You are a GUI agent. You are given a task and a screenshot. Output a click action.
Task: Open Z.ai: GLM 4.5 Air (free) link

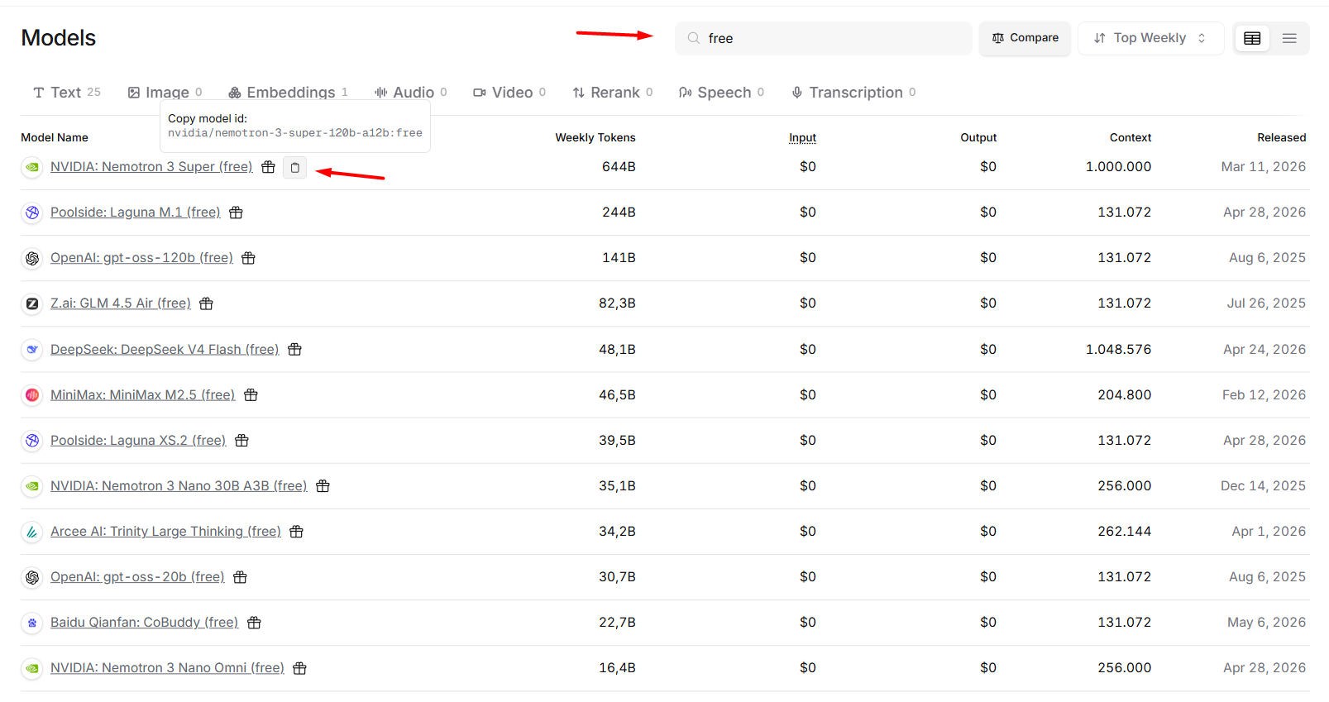[121, 303]
